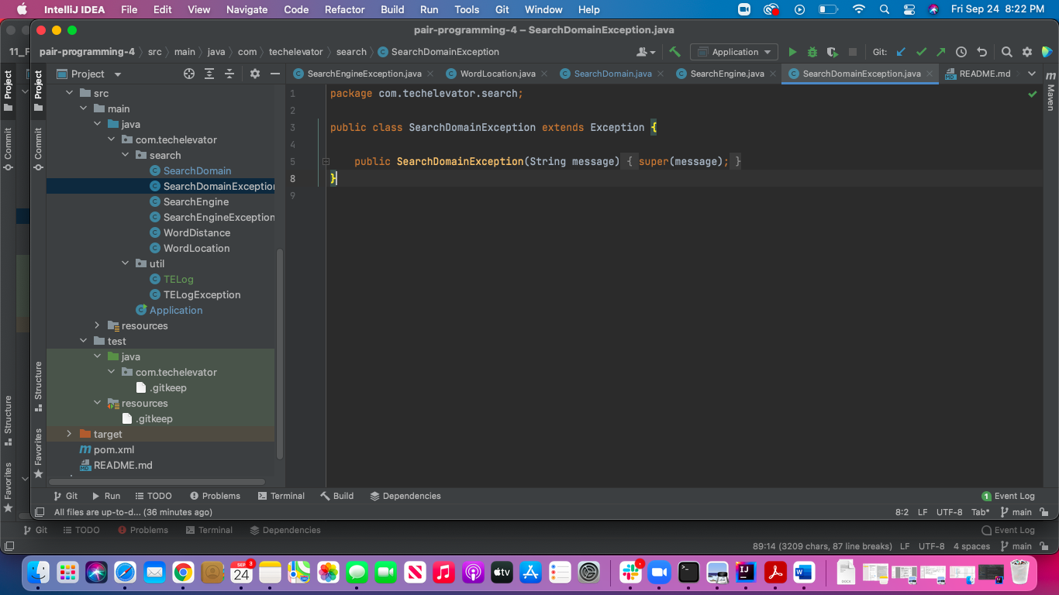Viewport: 1059px width, 595px height.
Task: Collapse the src folder in the tree
Action: [x=69, y=93]
